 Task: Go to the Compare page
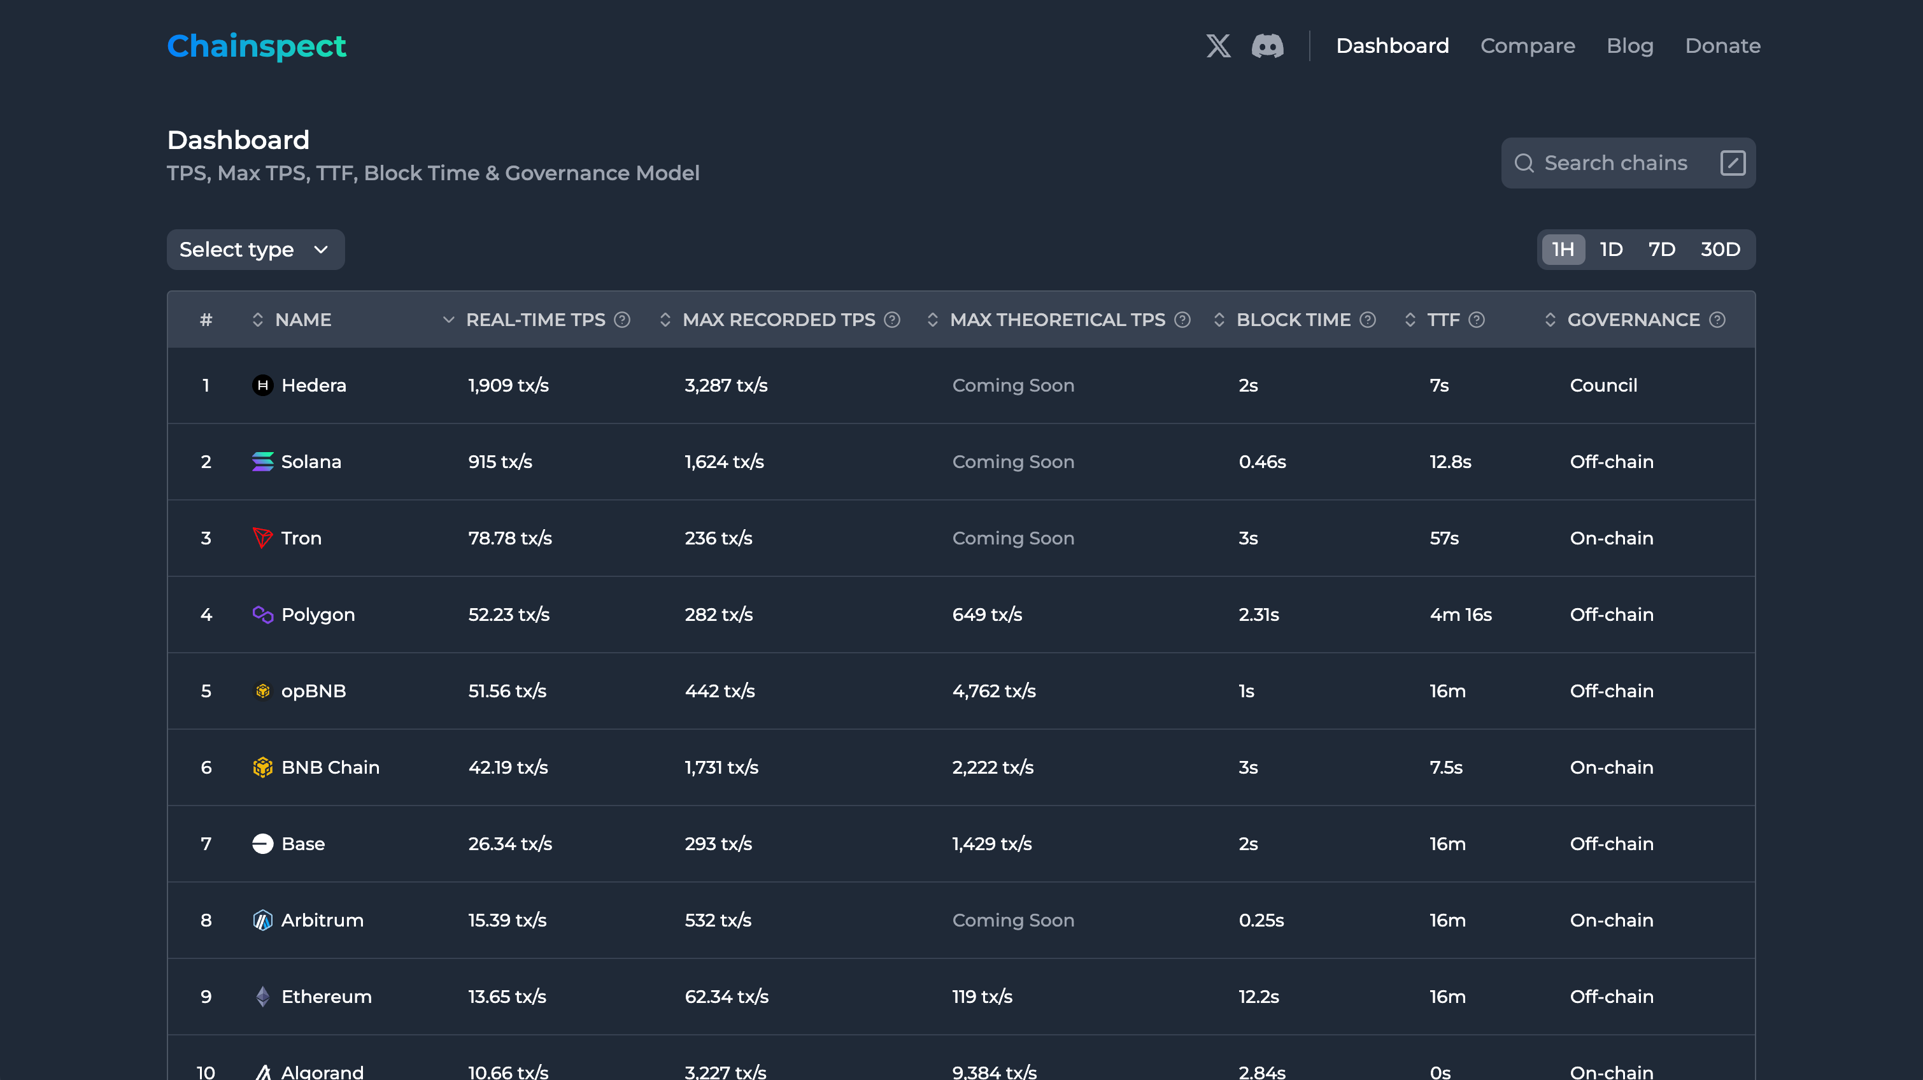coord(1528,46)
